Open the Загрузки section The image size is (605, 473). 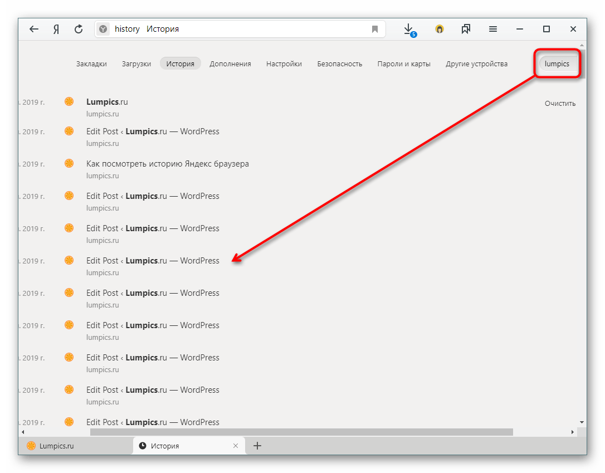[136, 64]
